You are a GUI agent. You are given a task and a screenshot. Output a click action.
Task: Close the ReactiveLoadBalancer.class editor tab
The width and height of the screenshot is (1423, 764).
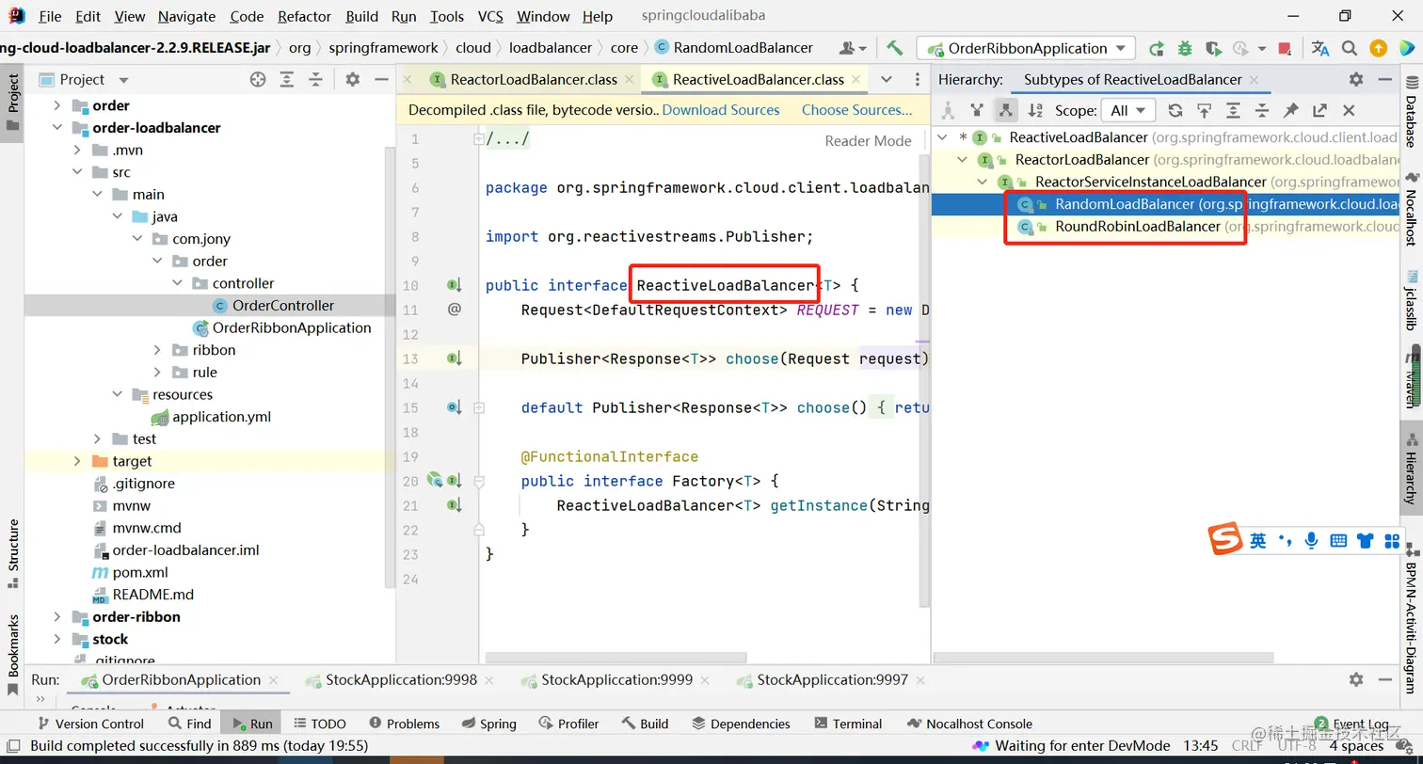click(x=856, y=80)
